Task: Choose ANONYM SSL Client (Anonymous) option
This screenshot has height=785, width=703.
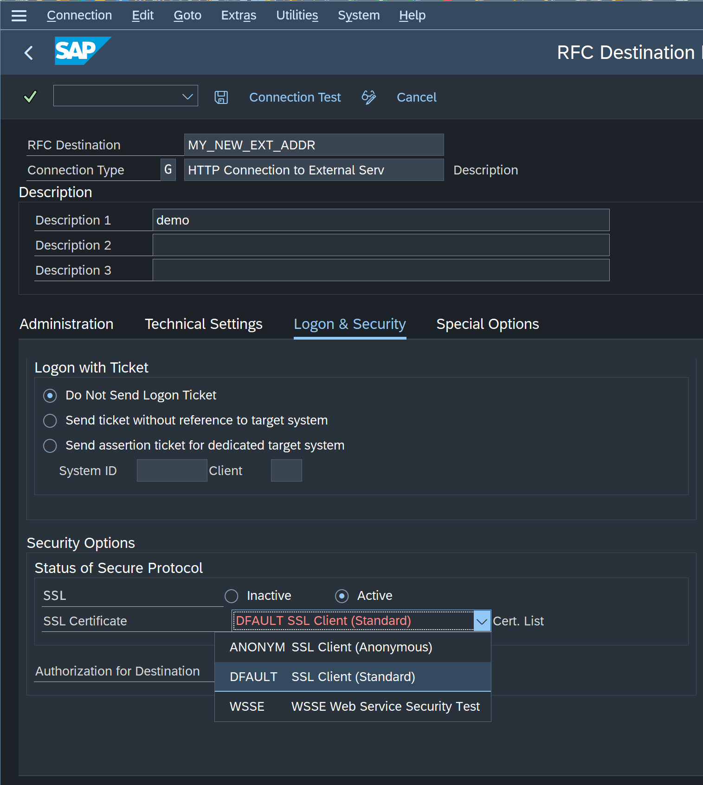Action: pyautogui.click(x=353, y=647)
